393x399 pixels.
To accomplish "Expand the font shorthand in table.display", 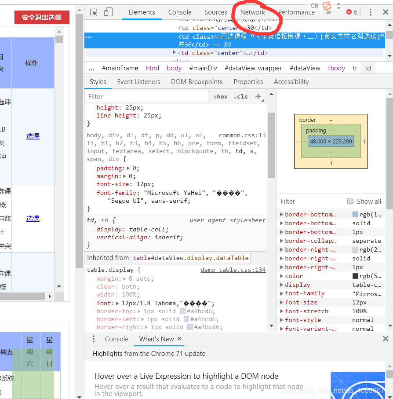I will click(117, 304).
